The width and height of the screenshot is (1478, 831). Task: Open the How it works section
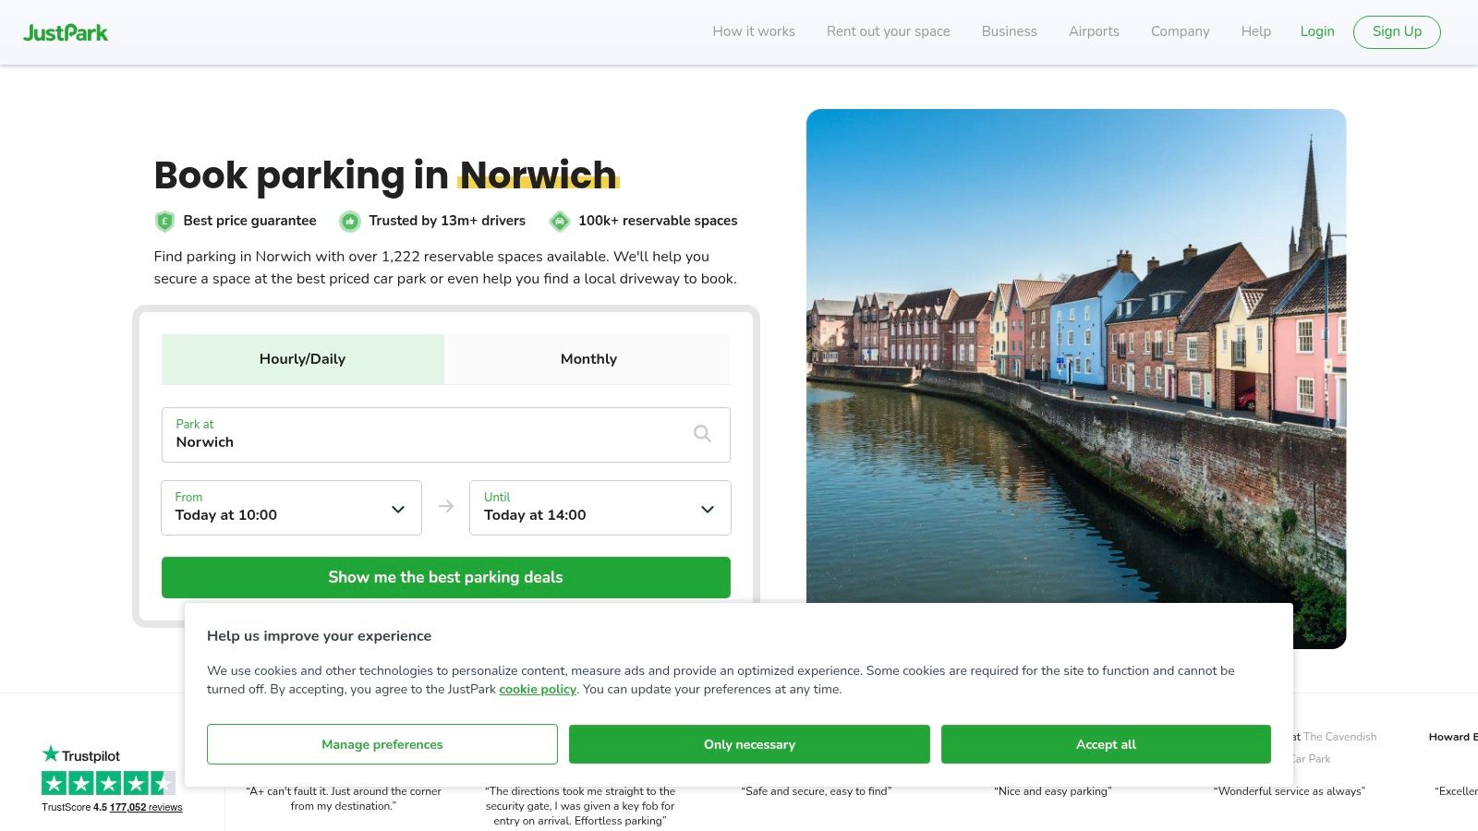point(753,31)
